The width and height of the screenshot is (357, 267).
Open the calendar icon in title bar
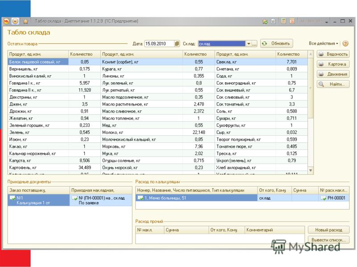pos(292,21)
